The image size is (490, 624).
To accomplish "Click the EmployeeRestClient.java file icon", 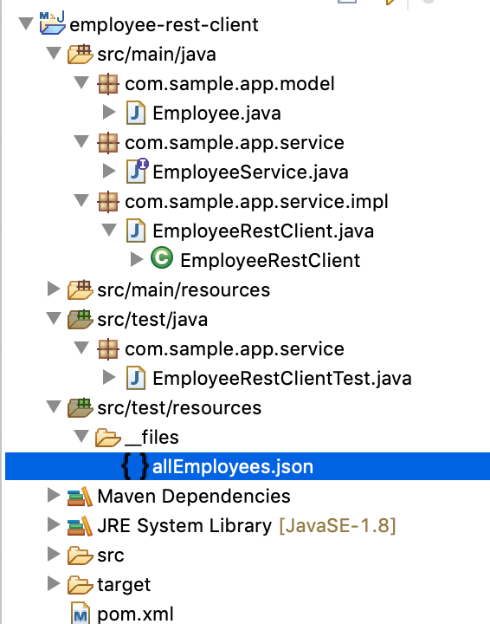I will [136, 231].
